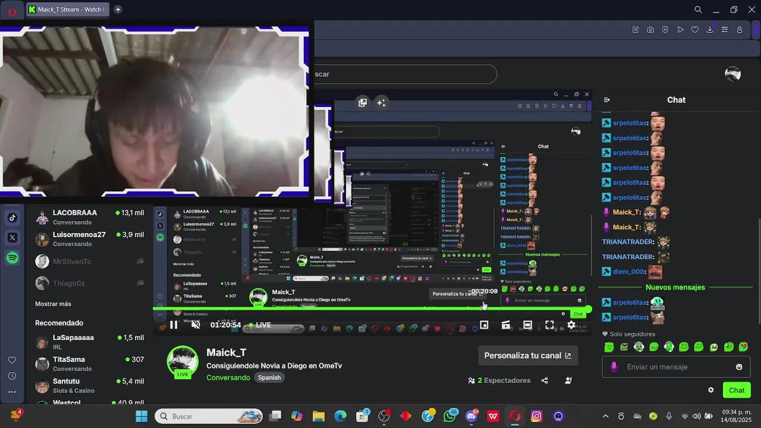Open chat settings gear
The height and width of the screenshot is (428, 761).
coord(710,390)
